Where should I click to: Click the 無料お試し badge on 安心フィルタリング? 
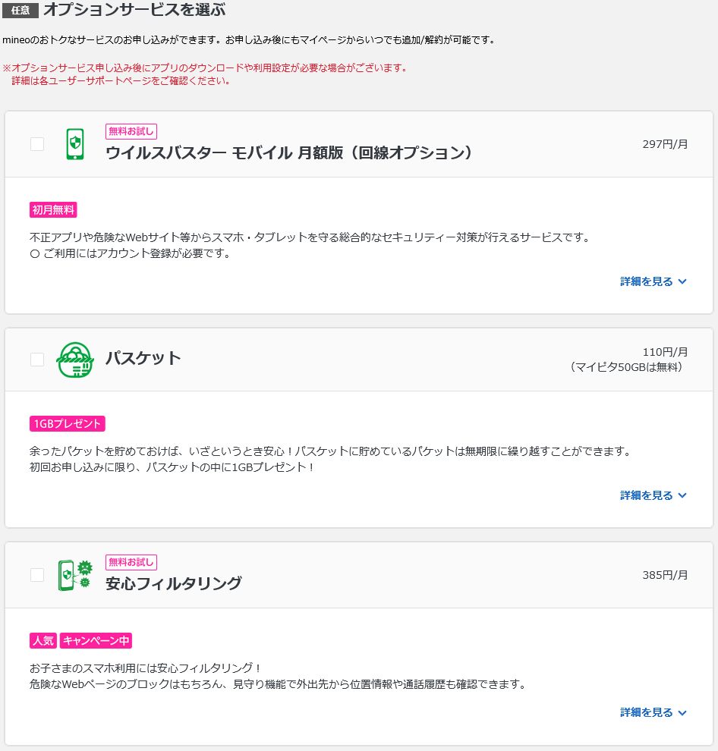[131, 562]
